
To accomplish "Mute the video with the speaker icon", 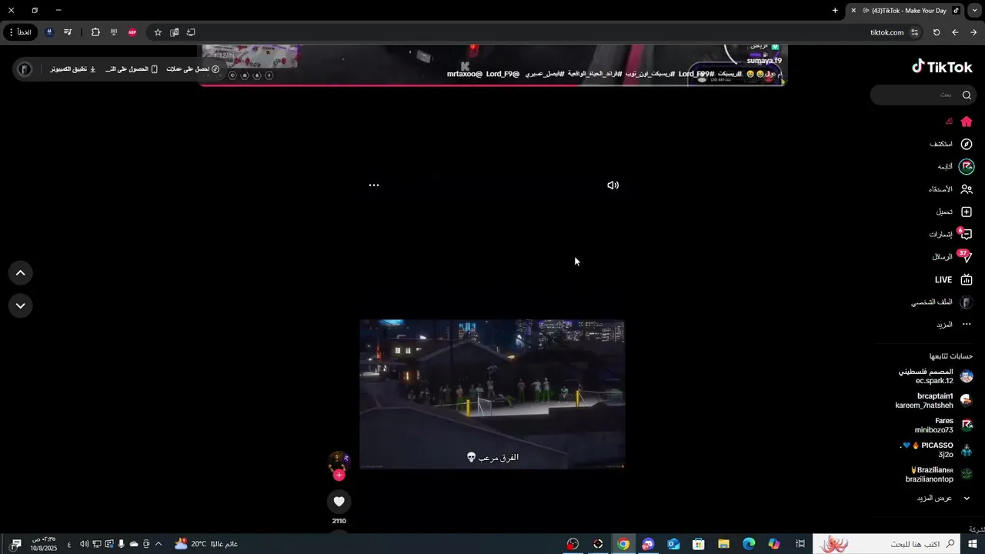I will point(613,185).
